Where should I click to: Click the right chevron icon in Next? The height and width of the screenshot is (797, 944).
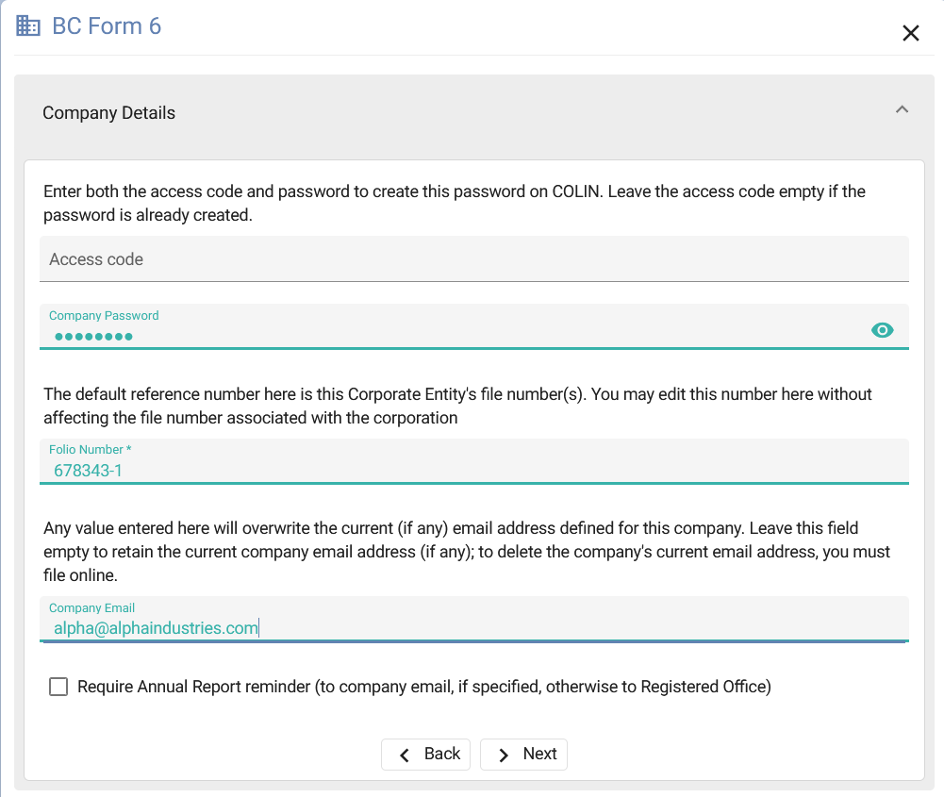(x=504, y=755)
